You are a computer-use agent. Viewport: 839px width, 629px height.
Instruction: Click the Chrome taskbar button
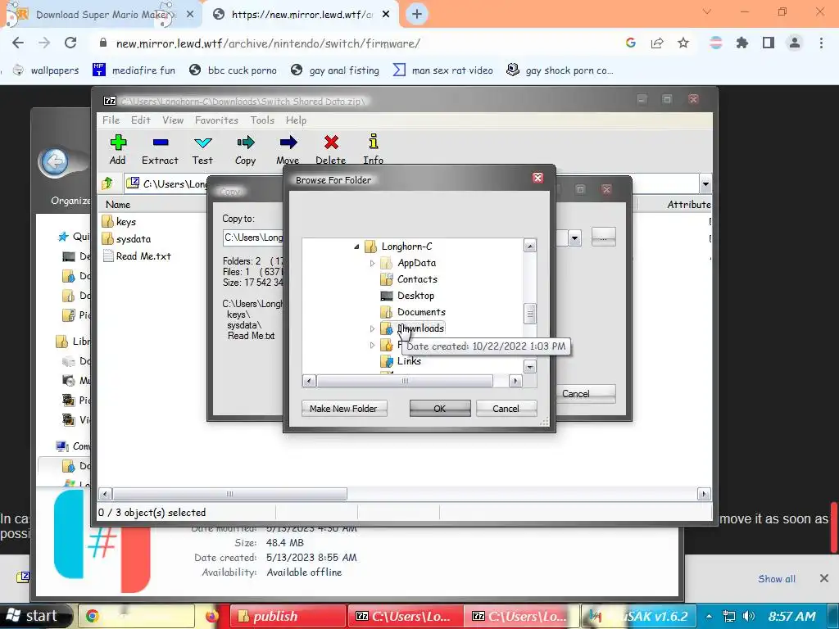[137, 616]
